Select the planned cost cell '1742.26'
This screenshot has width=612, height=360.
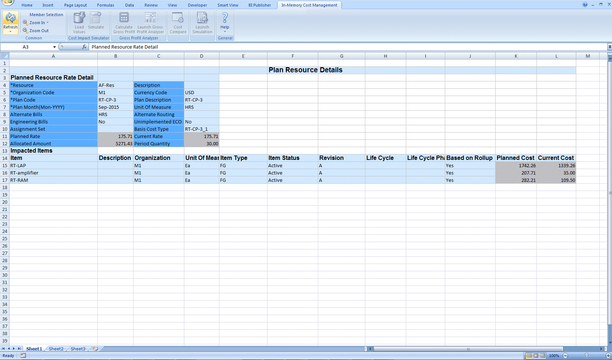(x=516, y=165)
